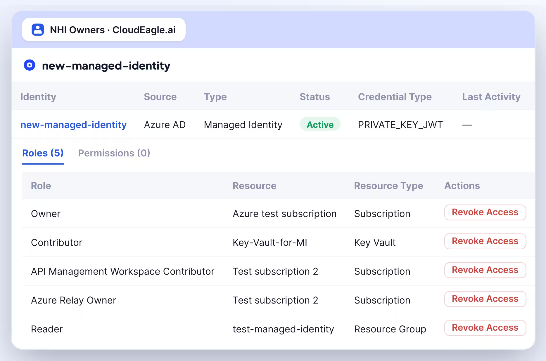Click the Resource column header
This screenshot has height=361, width=546.
(x=254, y=186)
